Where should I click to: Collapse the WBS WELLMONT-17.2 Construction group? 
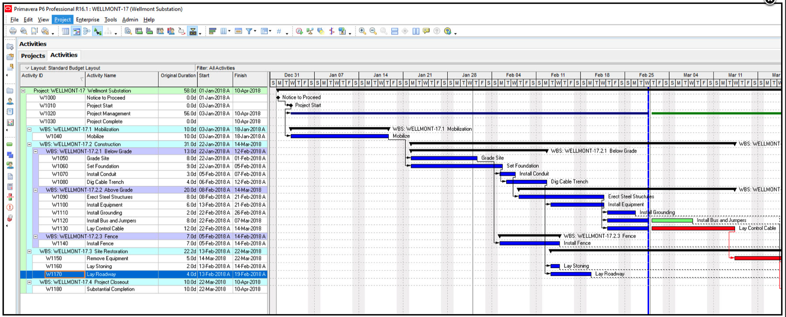click(29, 144)
